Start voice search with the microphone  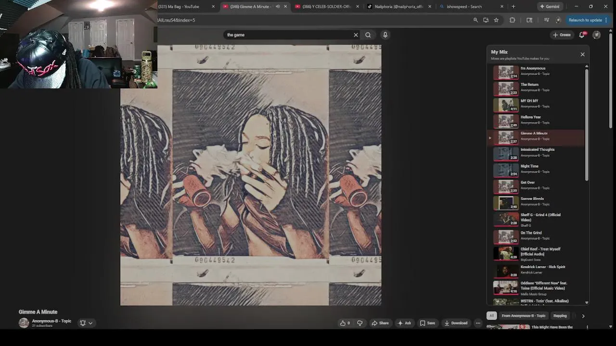pos(385,35)
